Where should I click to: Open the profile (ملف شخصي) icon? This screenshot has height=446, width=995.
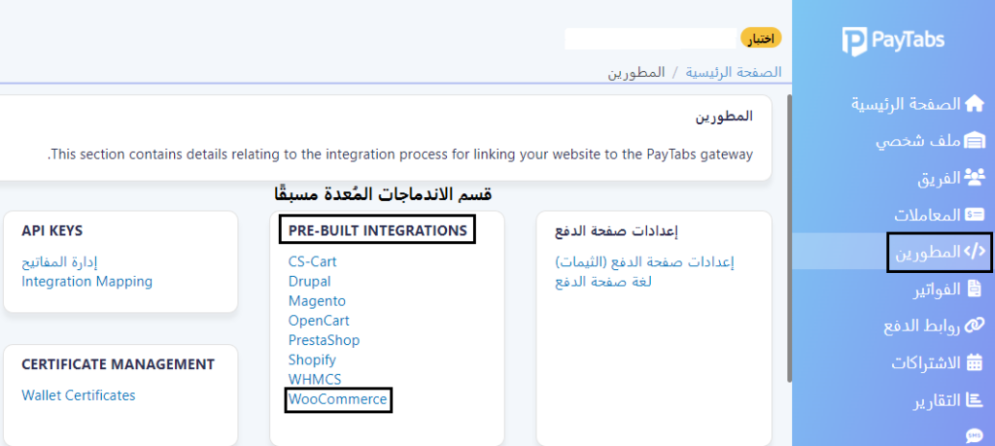[x=974, y=141]
